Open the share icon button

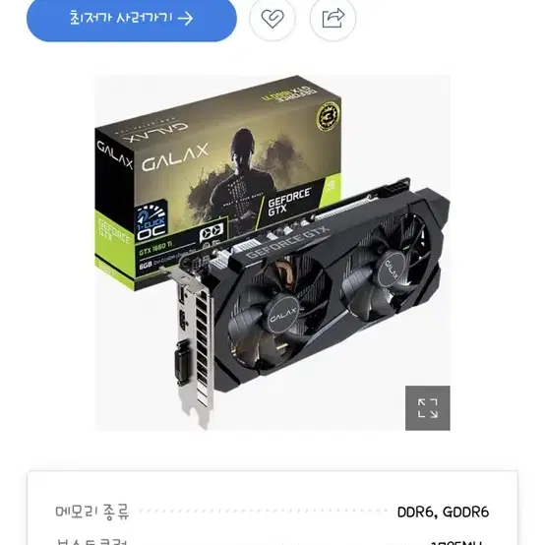[333, 19]
